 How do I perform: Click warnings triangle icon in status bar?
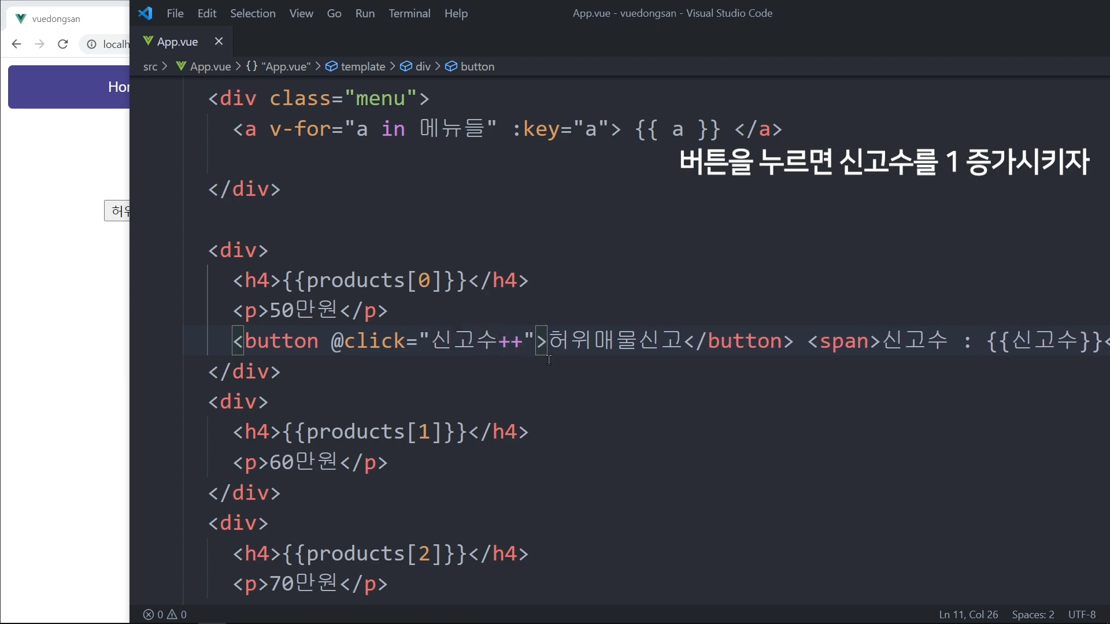pos(172,614)
